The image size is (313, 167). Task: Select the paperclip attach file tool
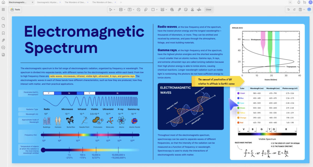tap(179, 9)
